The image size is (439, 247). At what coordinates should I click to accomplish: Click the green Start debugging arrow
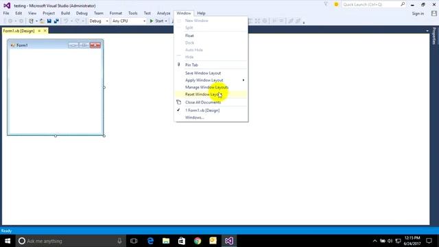tap(152, 21)
